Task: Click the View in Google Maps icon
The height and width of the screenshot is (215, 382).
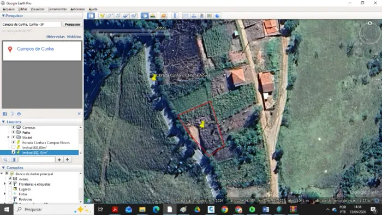Action: click(209, 16)
